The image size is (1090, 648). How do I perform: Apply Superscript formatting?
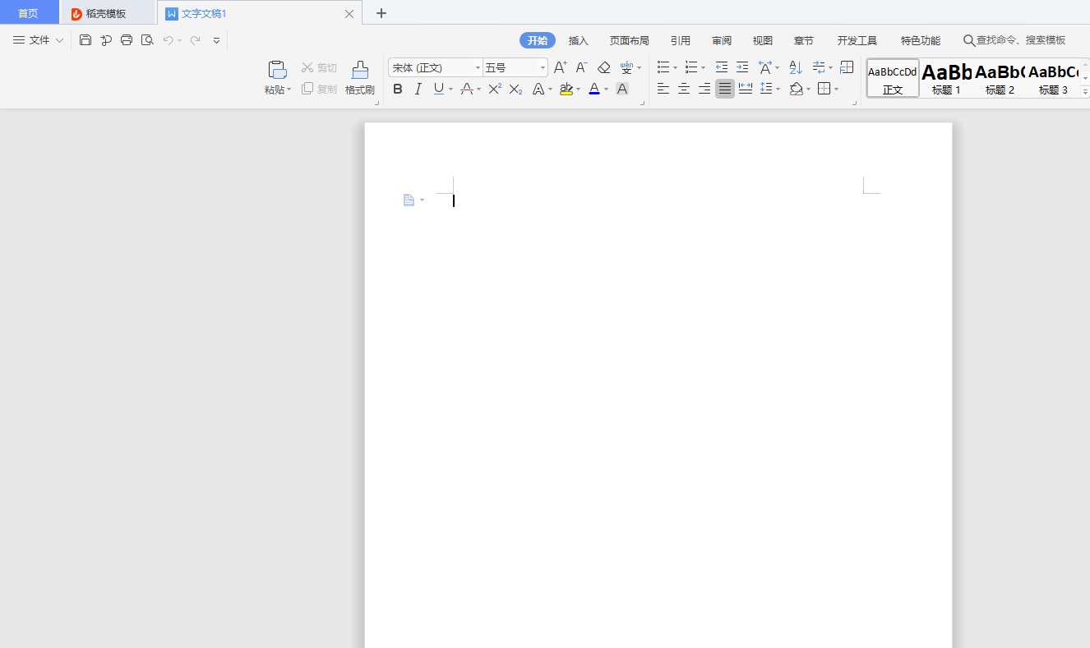point(494,89)
